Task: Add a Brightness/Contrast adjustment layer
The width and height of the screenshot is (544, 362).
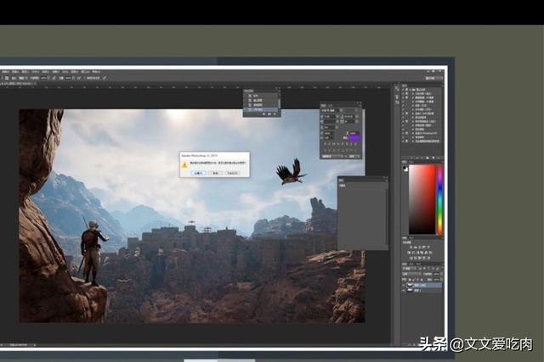Action: [x=411, y=247]
